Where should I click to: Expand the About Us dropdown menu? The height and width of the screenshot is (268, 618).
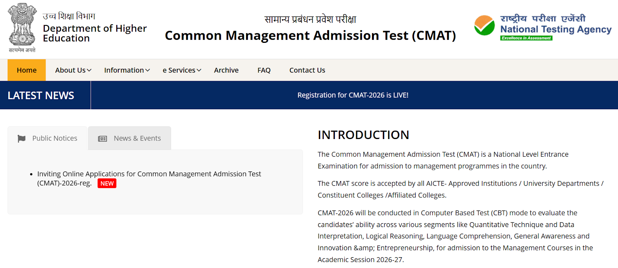coord(73,70)
